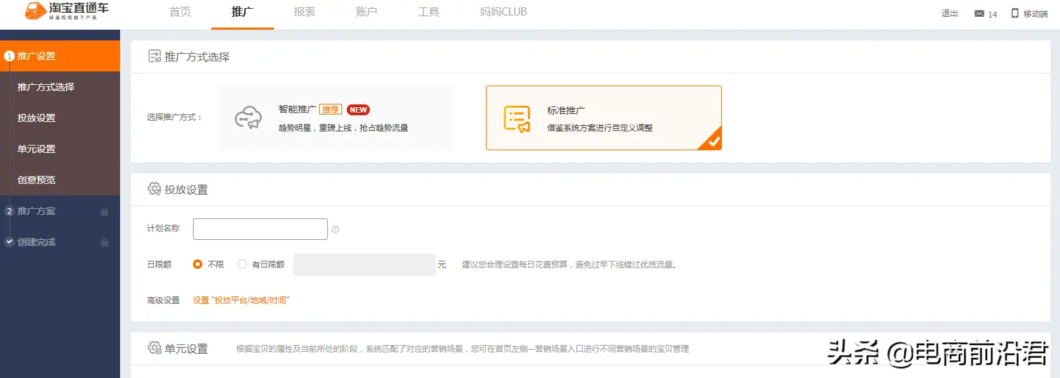Switch to the 报表 tab
This screenshot has height=378, width=1060.
[x=304, y=12]
